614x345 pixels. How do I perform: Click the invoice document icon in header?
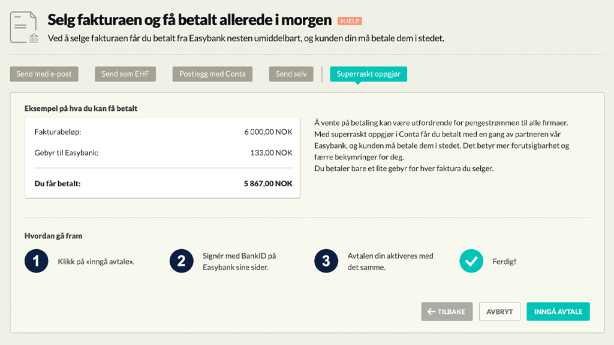23,28
